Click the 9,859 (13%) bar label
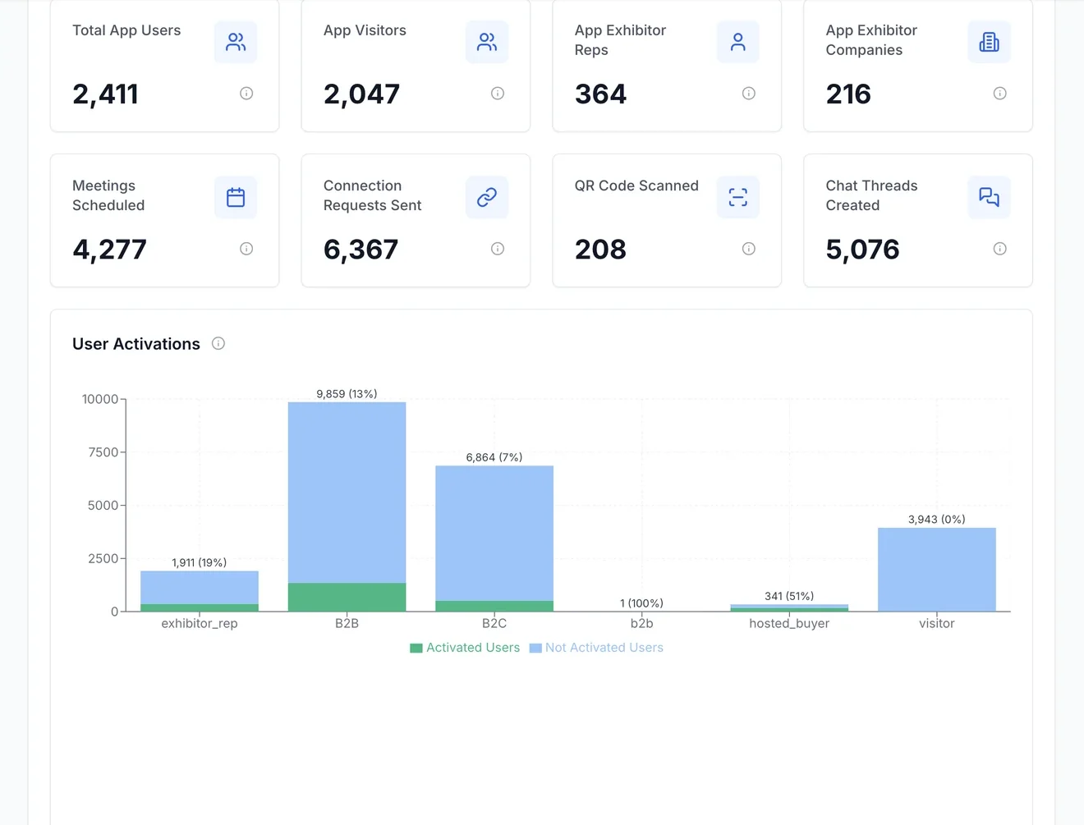Viewport: 1084px width, 825px height. 347,394
